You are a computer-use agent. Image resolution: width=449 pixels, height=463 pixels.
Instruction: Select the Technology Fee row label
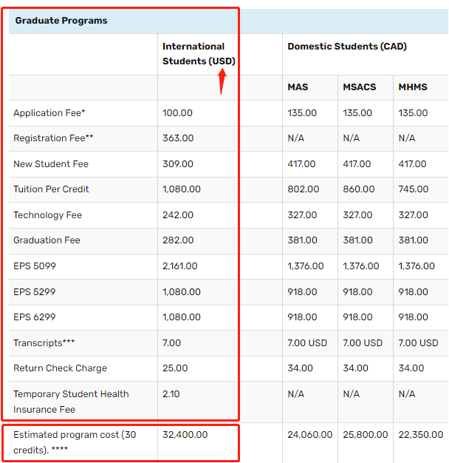click(47, 215)
